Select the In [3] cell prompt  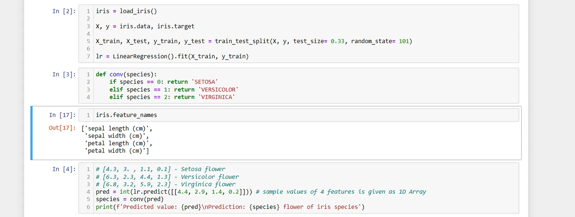point(64,74)
